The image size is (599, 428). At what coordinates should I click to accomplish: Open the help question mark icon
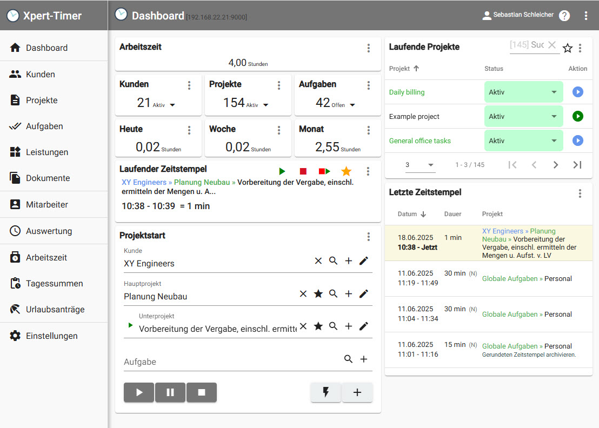tap(564, 16)
